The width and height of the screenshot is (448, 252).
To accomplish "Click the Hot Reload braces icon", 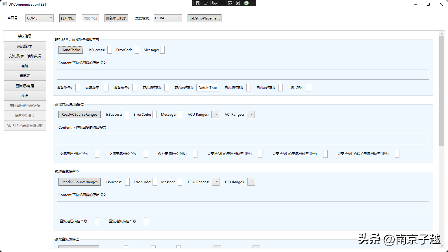I will coord(238,3).
